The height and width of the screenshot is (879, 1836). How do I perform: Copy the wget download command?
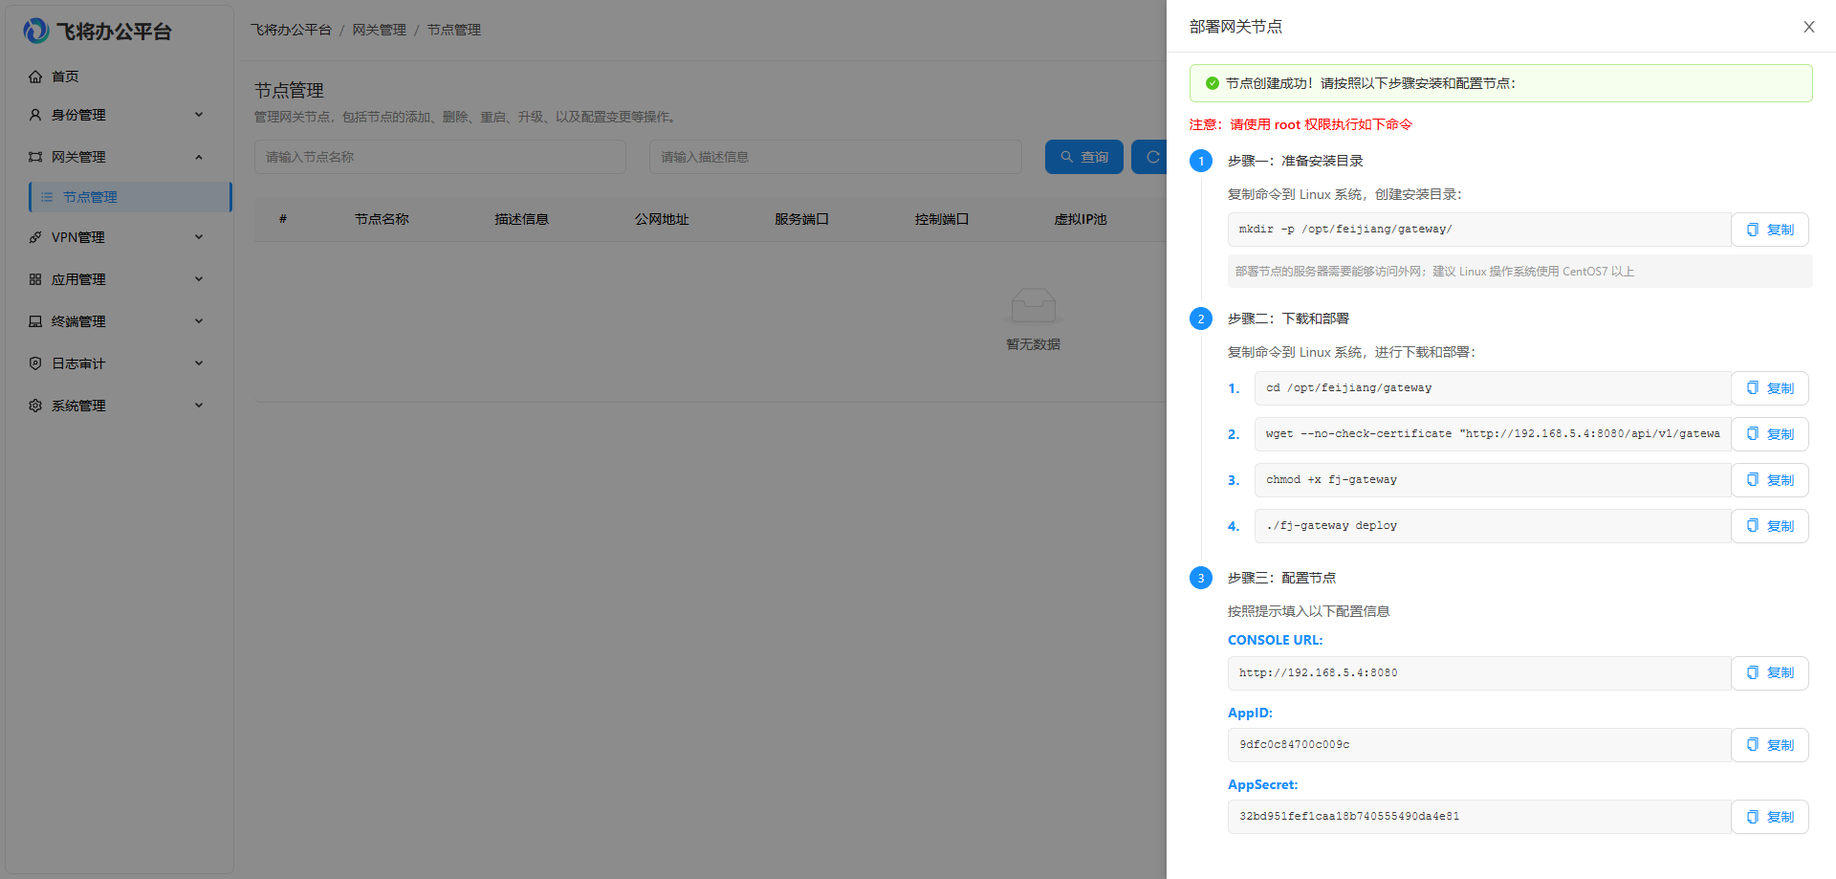click(1769, 434)
